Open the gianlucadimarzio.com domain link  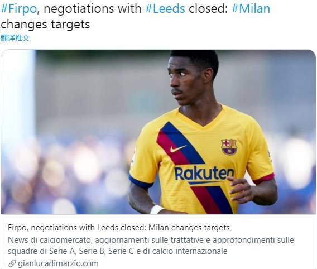point(58,263)
